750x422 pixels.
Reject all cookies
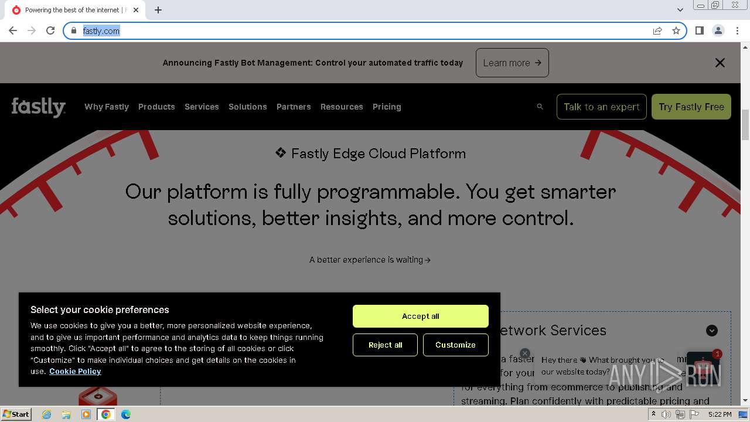pyautogui.click(x=385, y=345)
